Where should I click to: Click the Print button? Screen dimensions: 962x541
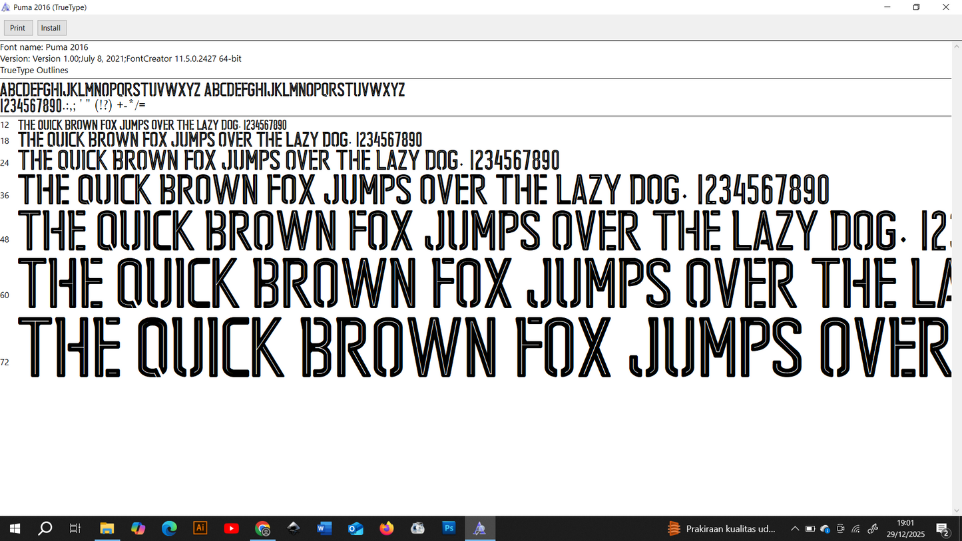[x=17, y=28]
